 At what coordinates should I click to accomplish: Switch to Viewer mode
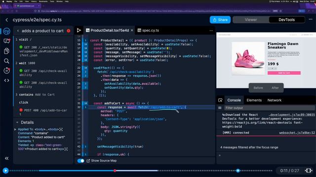point(251,20)
